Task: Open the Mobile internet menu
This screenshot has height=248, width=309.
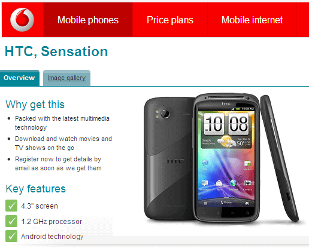Action: (252, 20)
